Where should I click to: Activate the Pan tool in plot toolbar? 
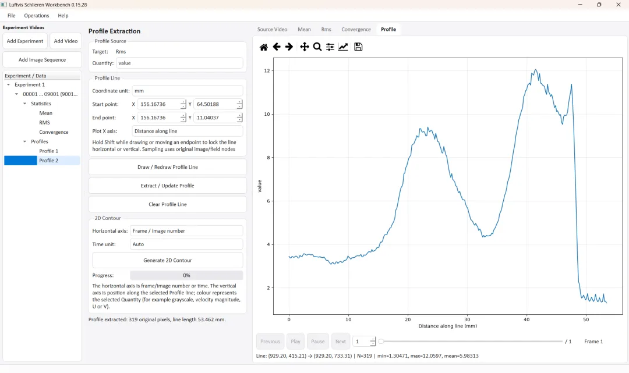(x=305, y=47)
